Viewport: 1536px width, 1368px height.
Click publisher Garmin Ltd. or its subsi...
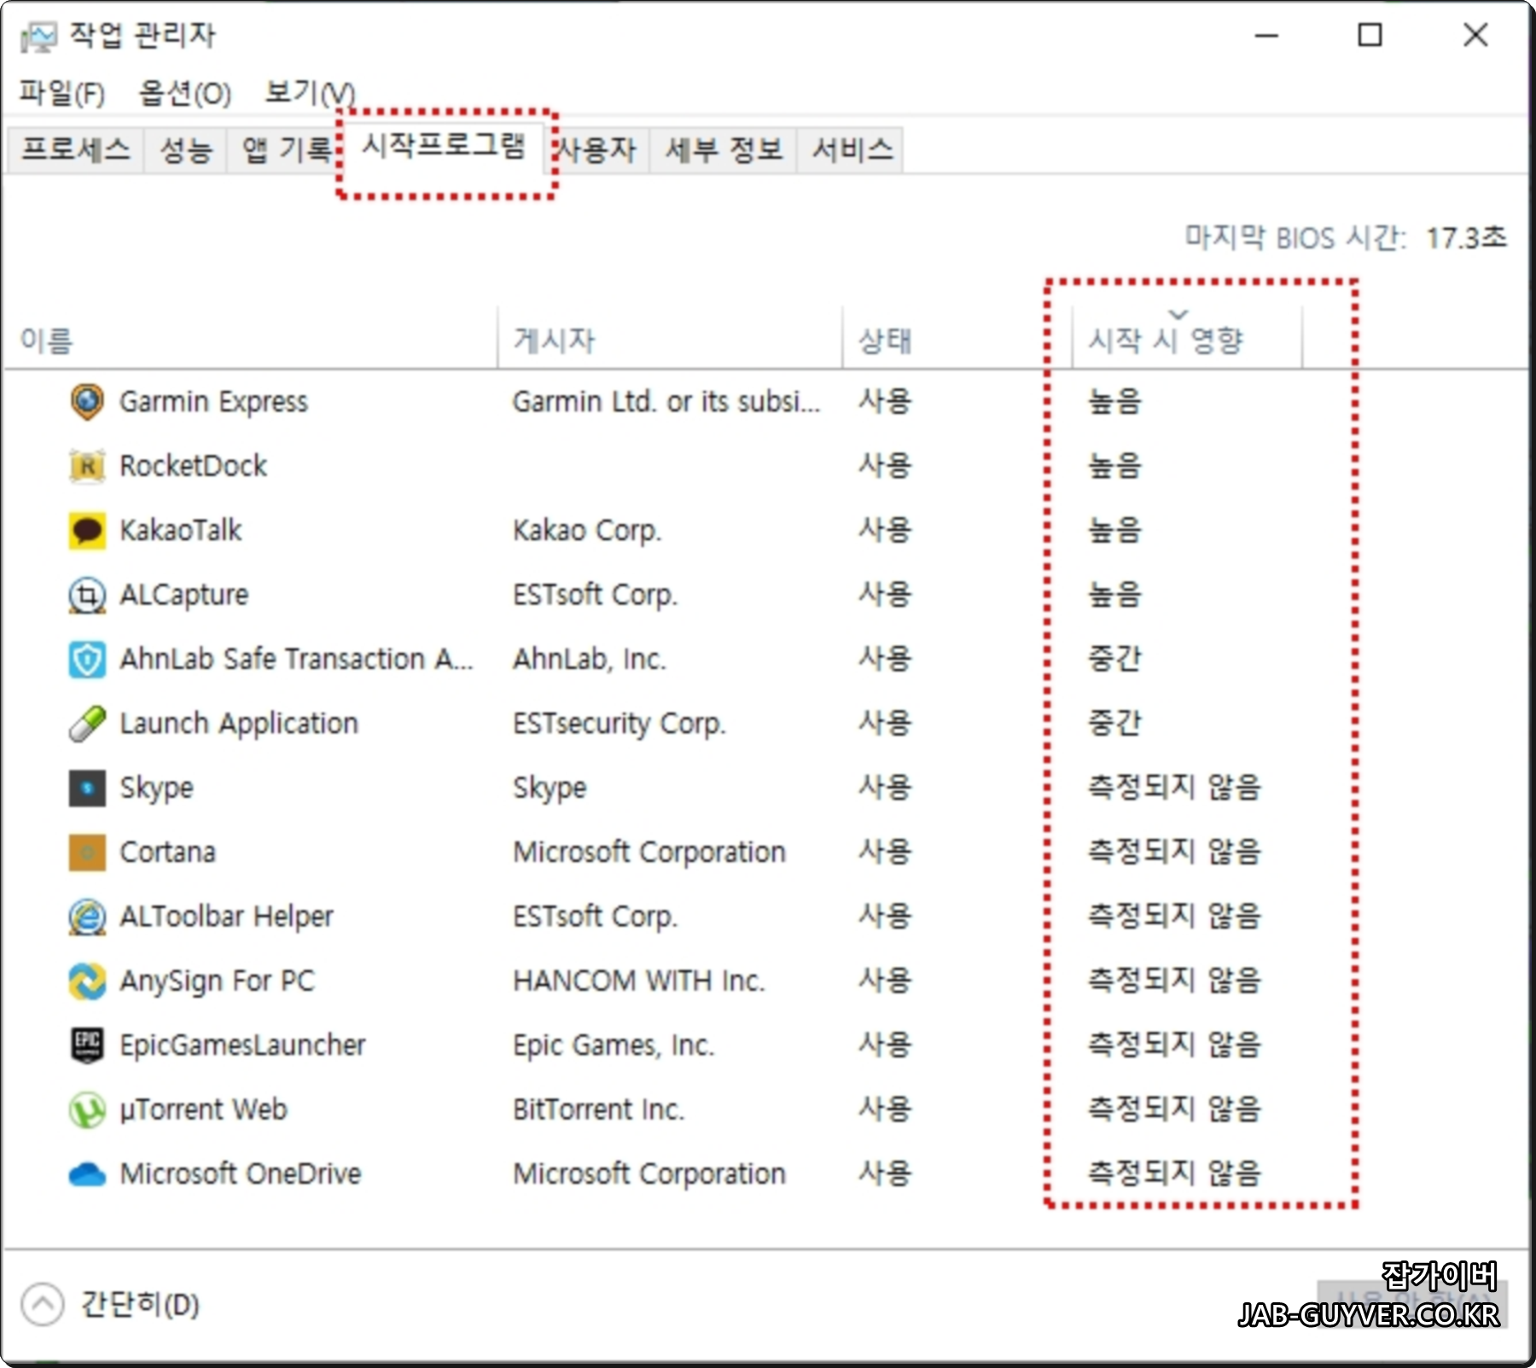coord(666,402)
